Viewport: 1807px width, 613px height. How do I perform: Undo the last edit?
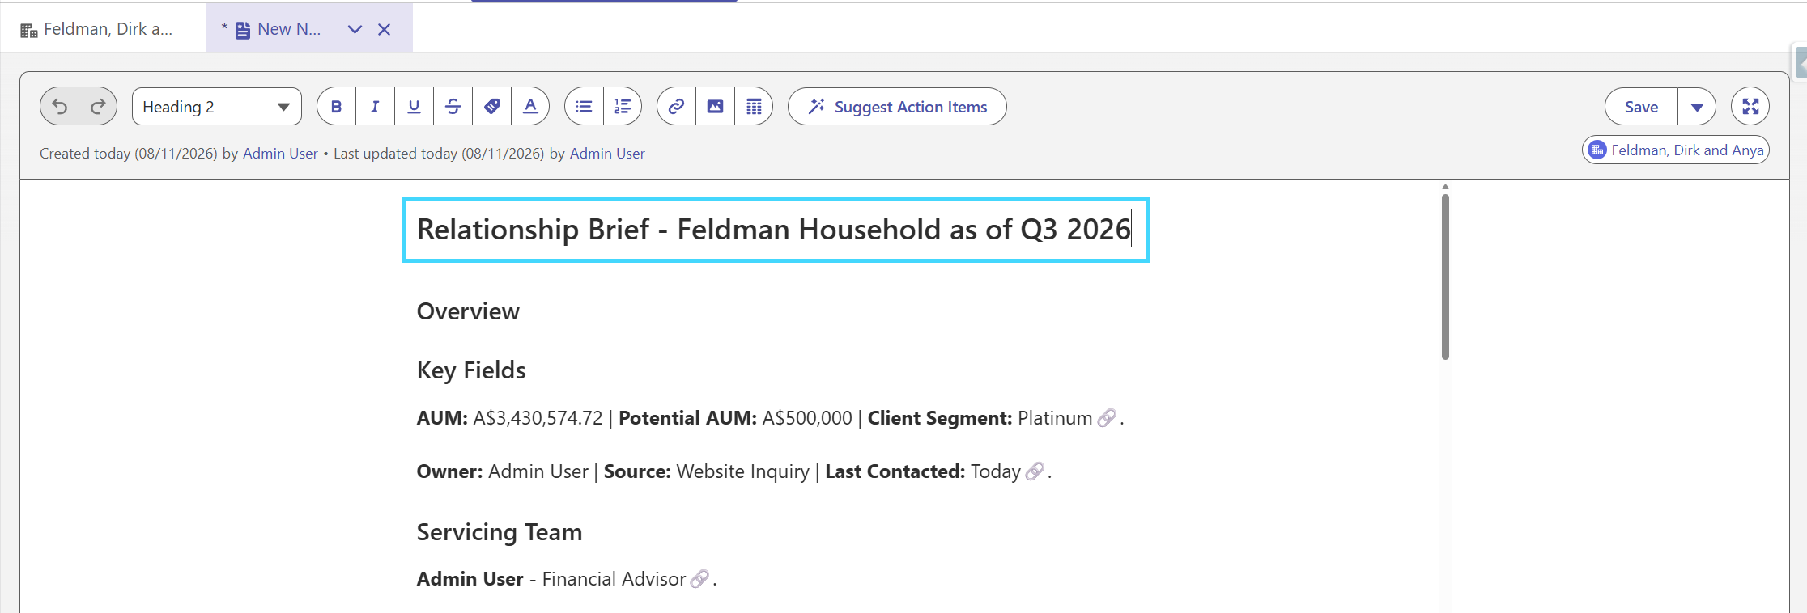click(x=60, y=107)
